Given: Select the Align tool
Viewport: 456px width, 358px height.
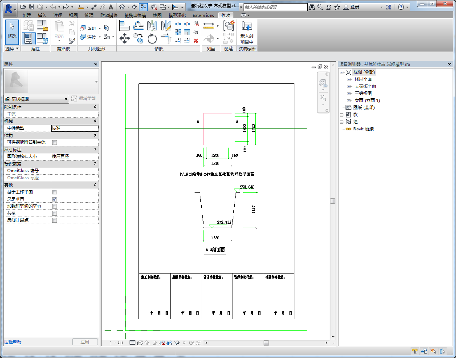Looking at the screenshot, I should [x=124, y=26].
